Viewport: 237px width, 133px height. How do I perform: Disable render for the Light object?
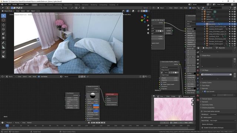click(235, 14)
